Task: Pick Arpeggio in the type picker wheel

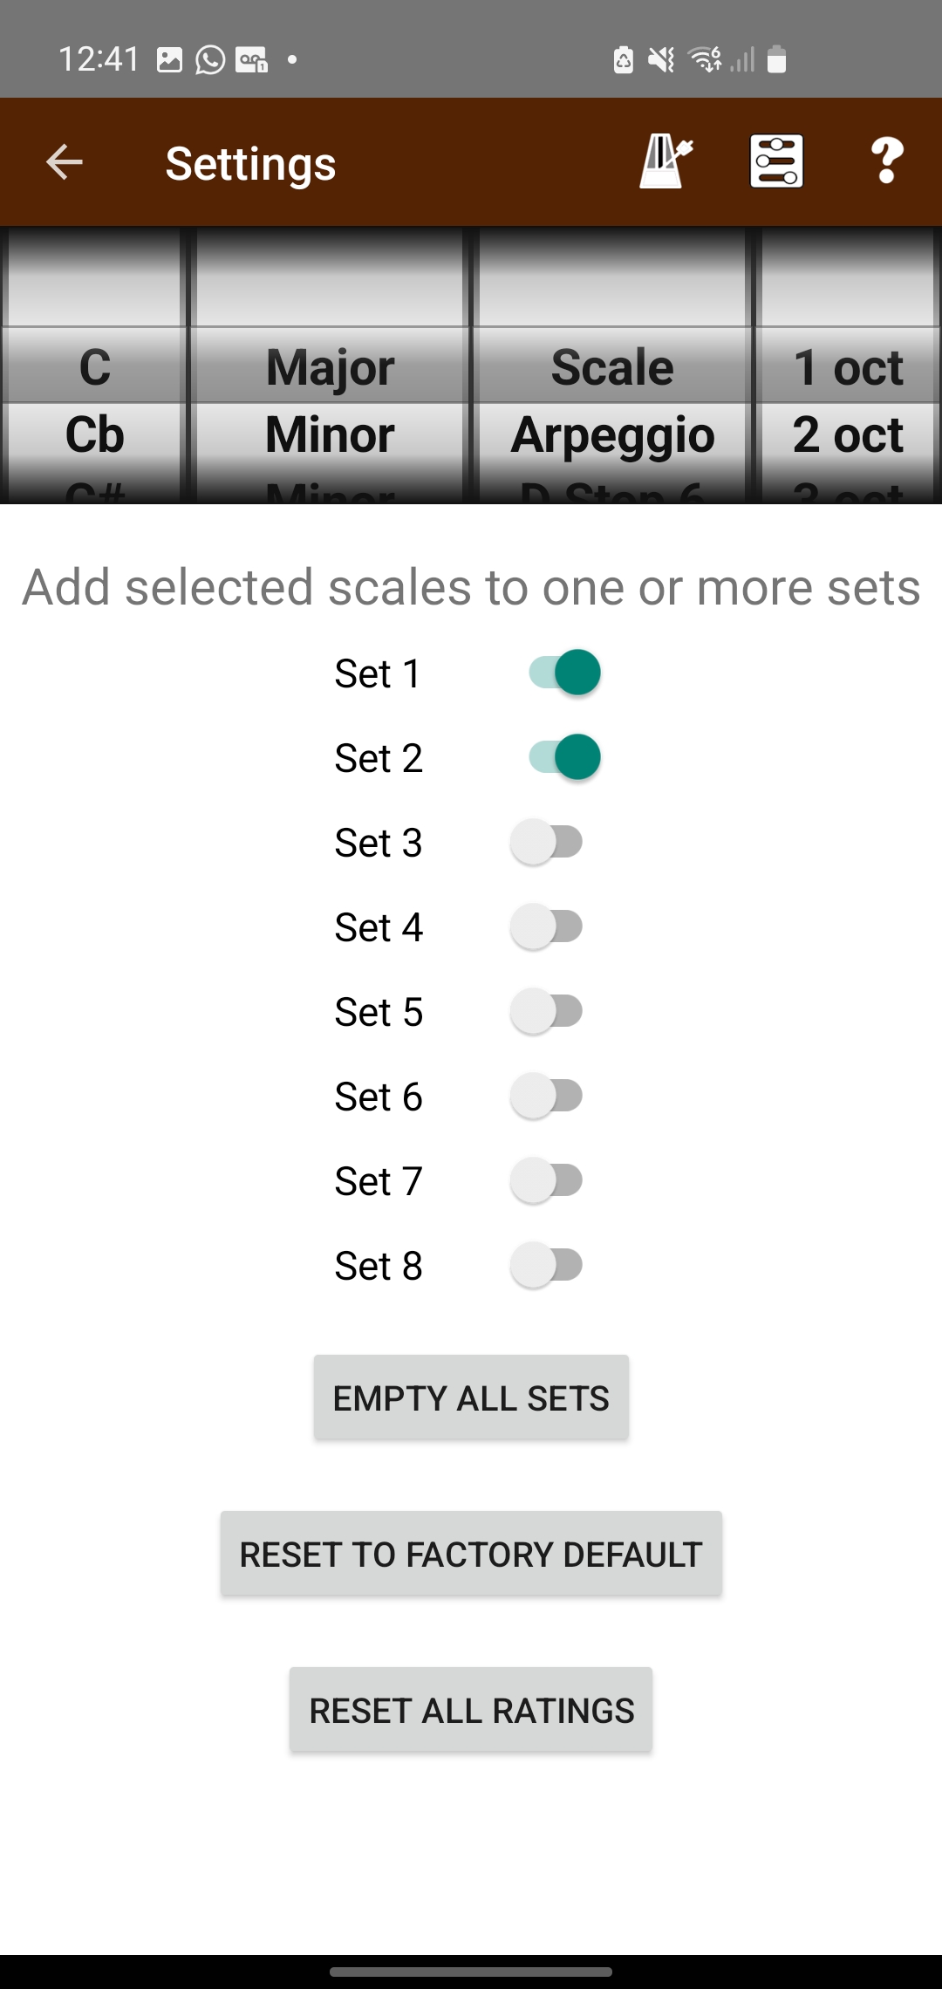Action: 612,434
